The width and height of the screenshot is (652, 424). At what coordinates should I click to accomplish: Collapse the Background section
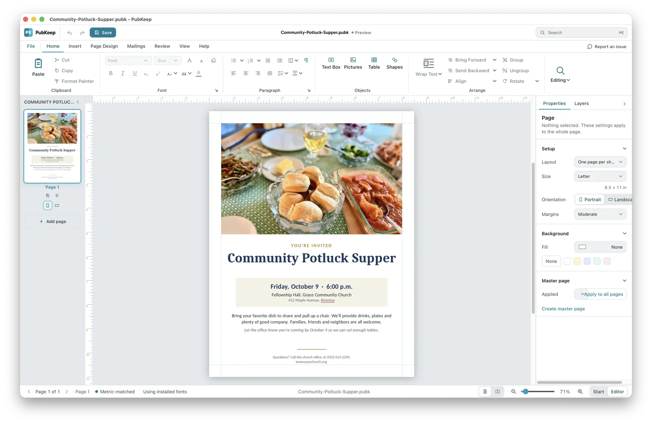coord(624,234)
